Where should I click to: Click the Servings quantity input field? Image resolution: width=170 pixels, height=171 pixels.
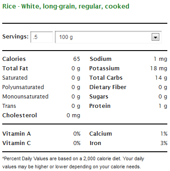pyautogui.click(x=41, y=37)
